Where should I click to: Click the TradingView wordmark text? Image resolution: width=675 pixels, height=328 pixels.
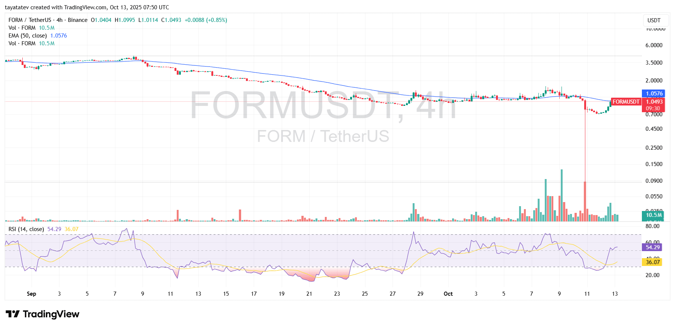click(x=51, y=314)
